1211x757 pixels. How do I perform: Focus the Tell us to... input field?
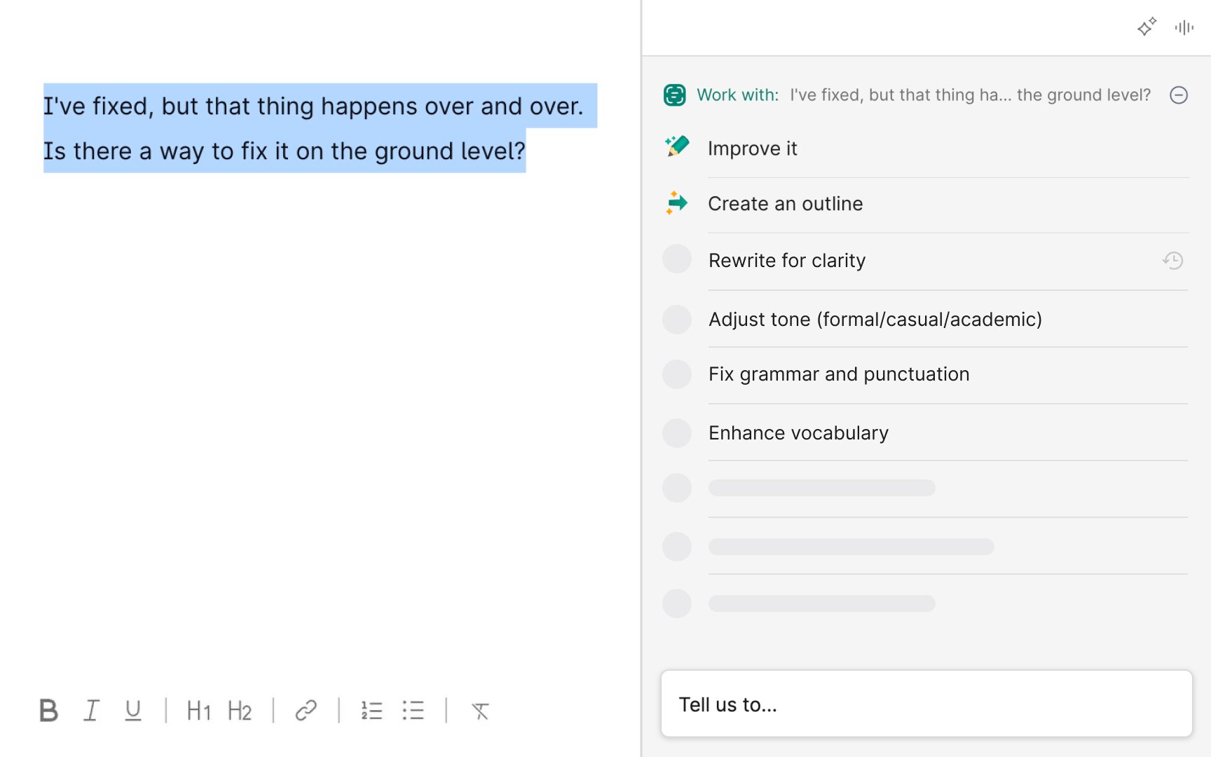coord(926,704)
